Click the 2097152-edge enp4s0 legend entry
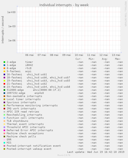The image size is (128, 158). coord(25,93)
